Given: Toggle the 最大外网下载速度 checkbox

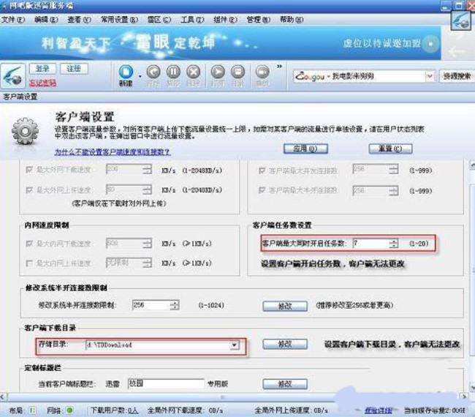Looking at the screenshot, I should tap(29, 170).
